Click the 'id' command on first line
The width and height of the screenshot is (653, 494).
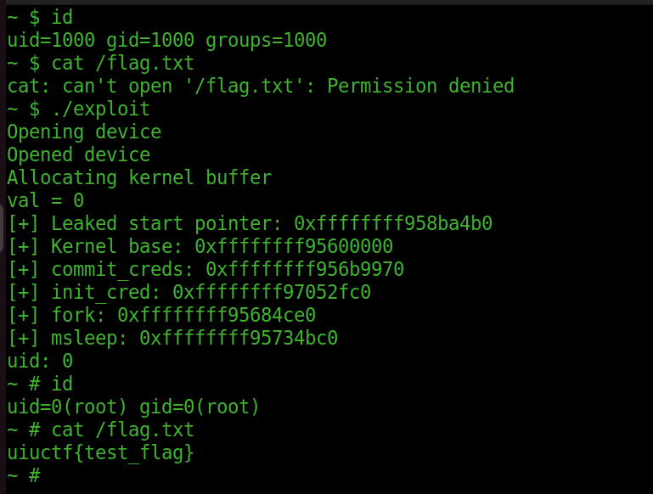[62, 18]
